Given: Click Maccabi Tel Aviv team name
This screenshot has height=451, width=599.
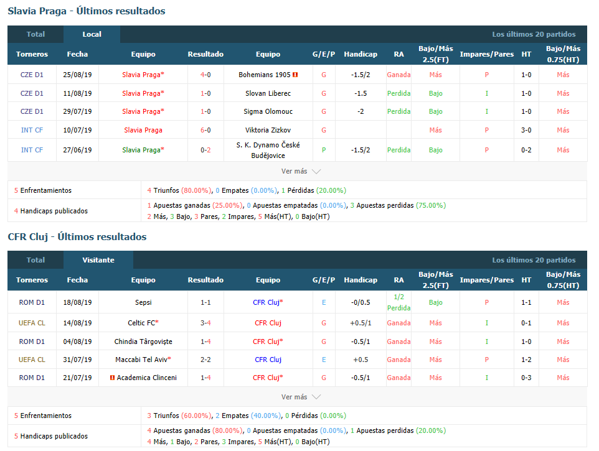Looking at the screenshot, I should point(141,360).
